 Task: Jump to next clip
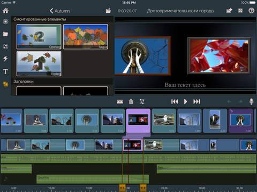coord(196,101)
